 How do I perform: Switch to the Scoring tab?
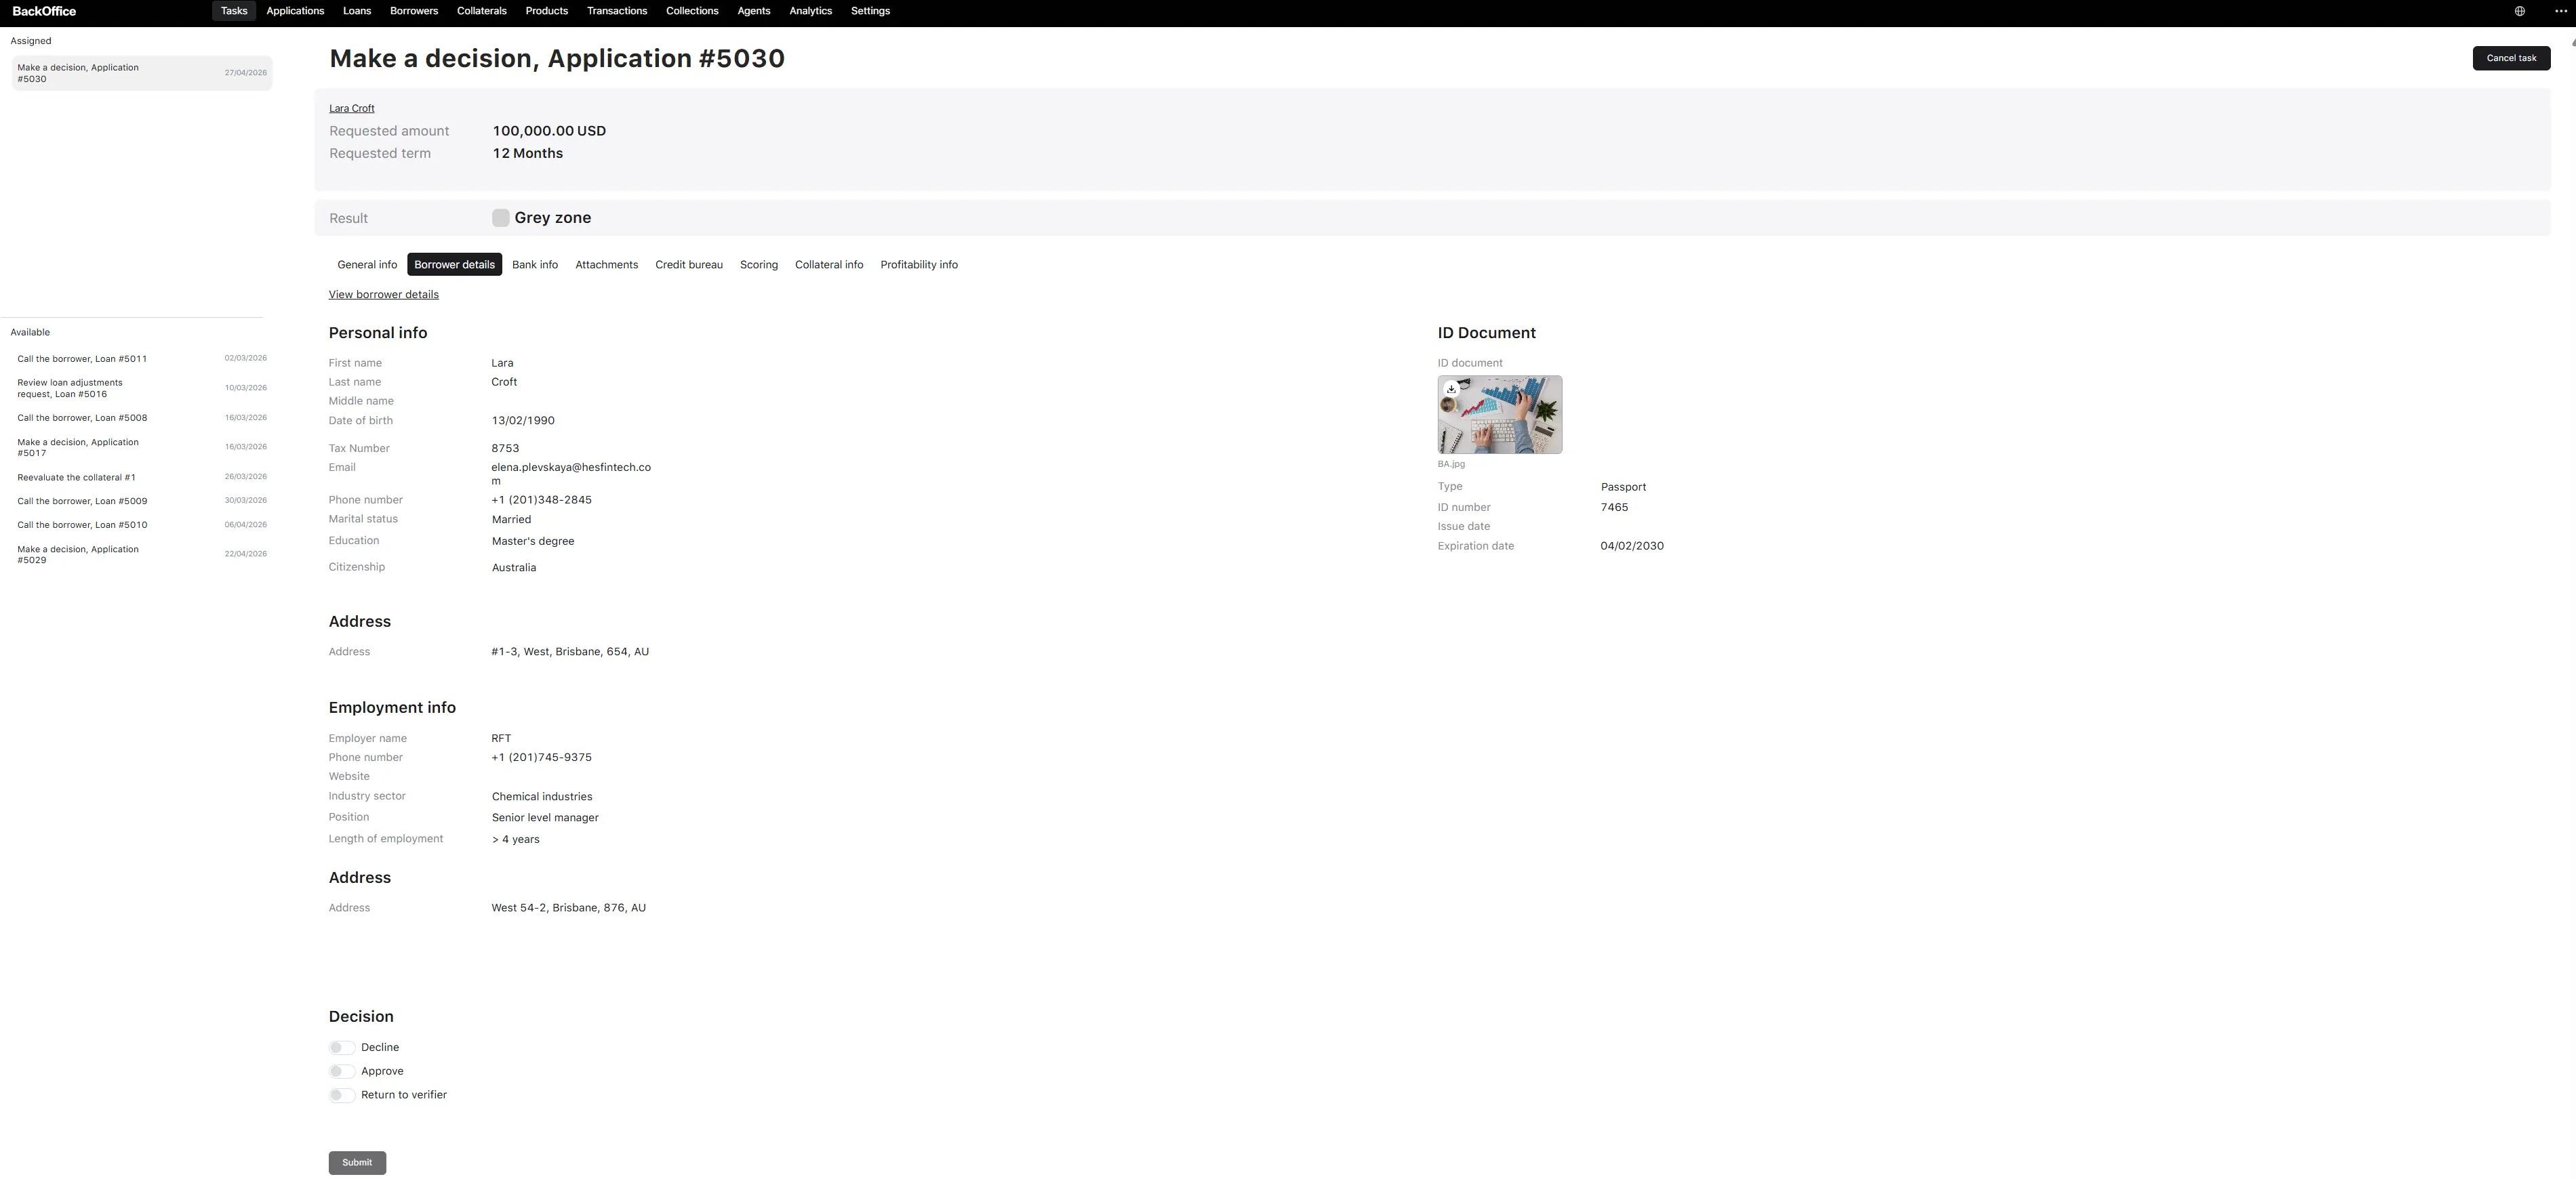pos(759,265)
